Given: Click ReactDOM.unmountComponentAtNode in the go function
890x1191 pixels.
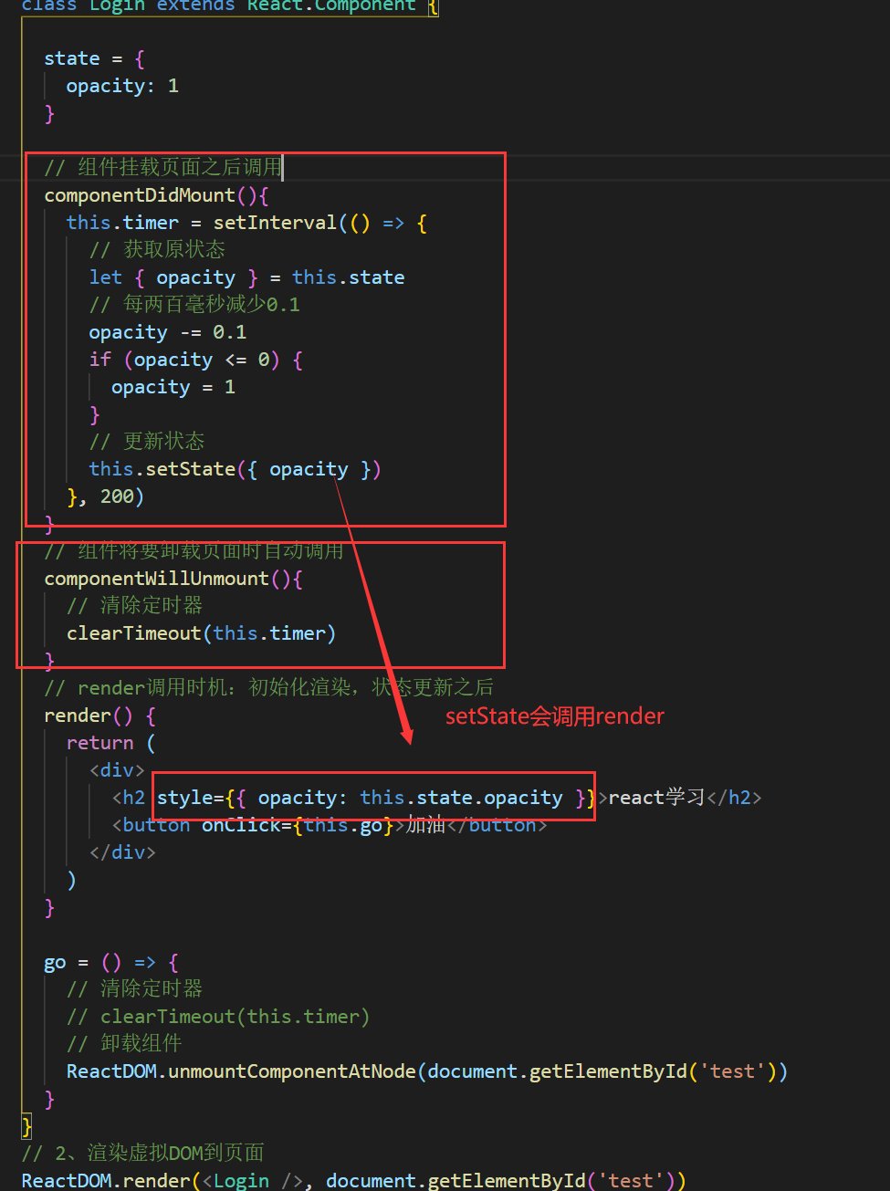Looking at the screenshot, I should click(241, 1071).
